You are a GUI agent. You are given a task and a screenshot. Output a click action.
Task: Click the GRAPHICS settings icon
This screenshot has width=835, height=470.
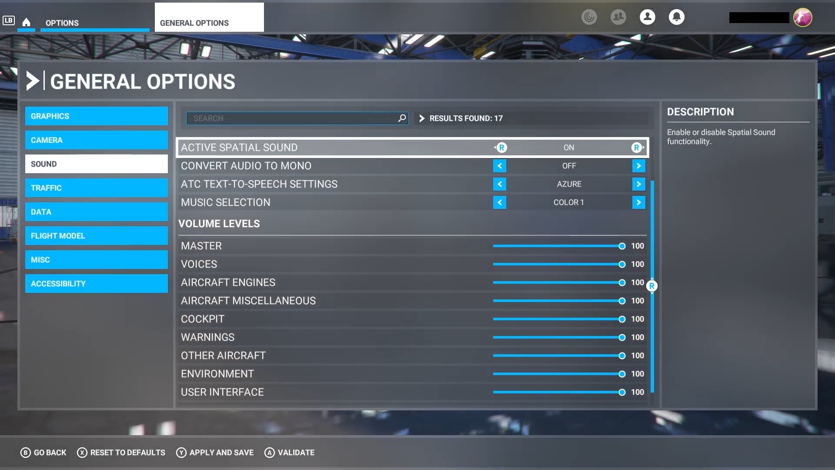[x=97, y=116]
